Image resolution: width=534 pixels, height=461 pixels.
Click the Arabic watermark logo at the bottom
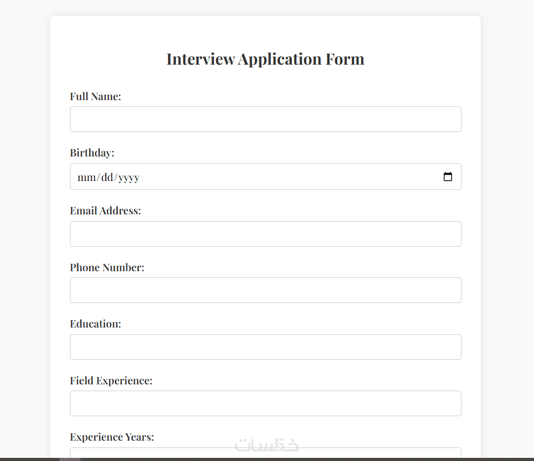click(x=267, y=445)
